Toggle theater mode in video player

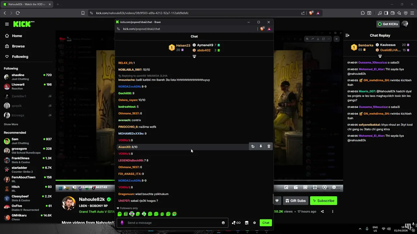(305, 187)
